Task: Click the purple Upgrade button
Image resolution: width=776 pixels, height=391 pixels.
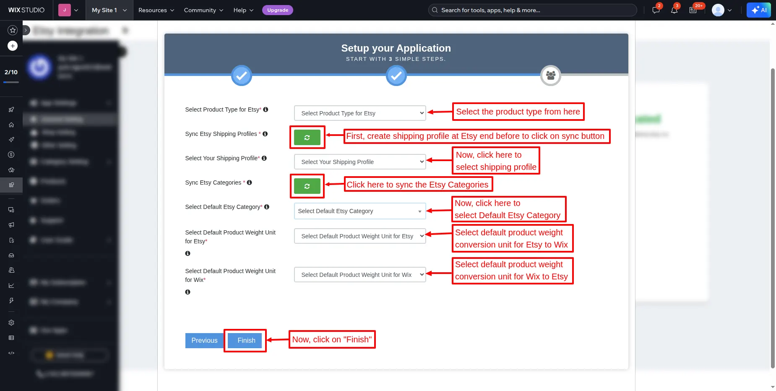Action: [278, 10]
